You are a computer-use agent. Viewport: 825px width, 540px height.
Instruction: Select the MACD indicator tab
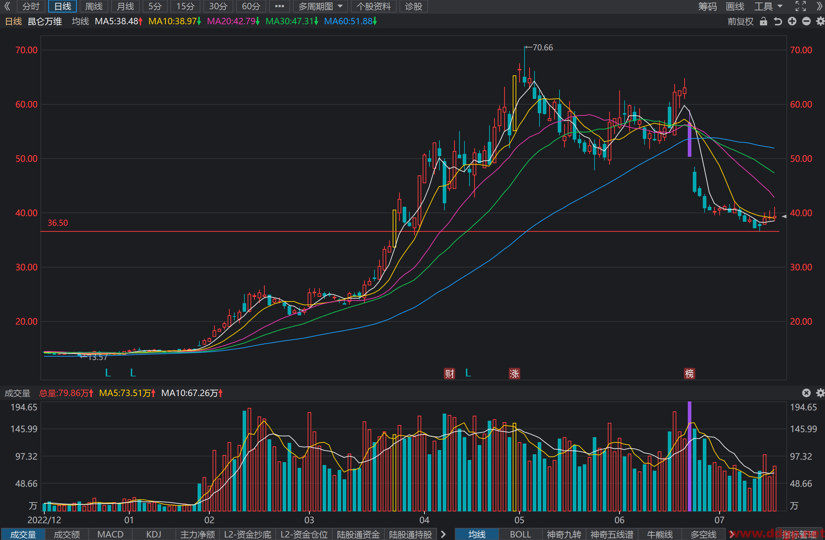pyautogui.click(x=110, y=534)
